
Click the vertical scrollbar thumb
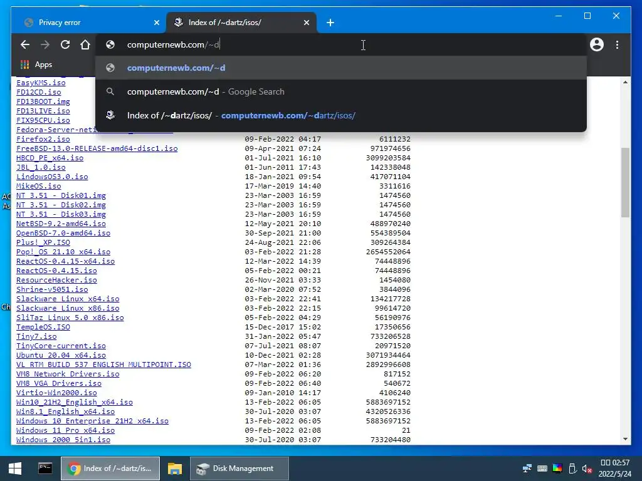click(625, 182)
